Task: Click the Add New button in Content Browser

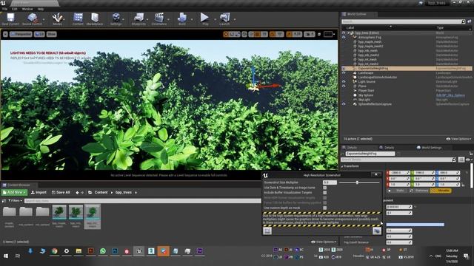Action: [14, 192]
